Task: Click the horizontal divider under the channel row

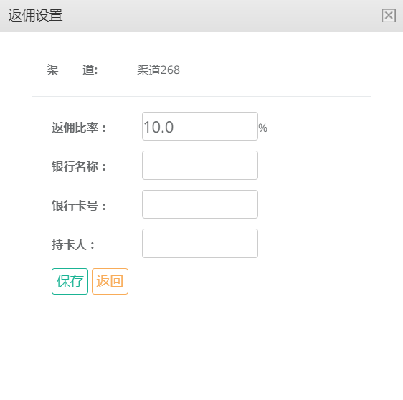Action: click(x=201, y=96)
